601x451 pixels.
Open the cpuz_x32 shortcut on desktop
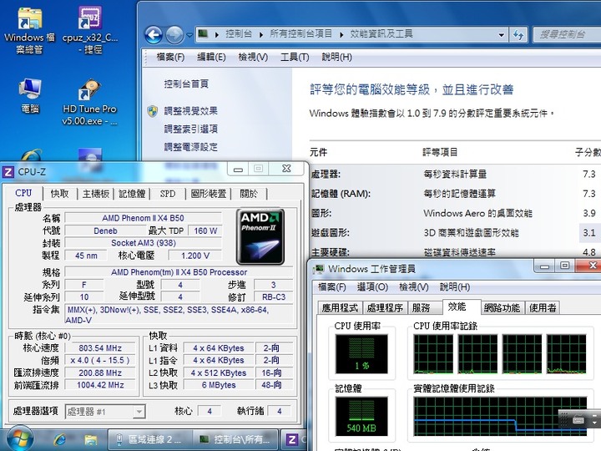[x=90, y=31]
